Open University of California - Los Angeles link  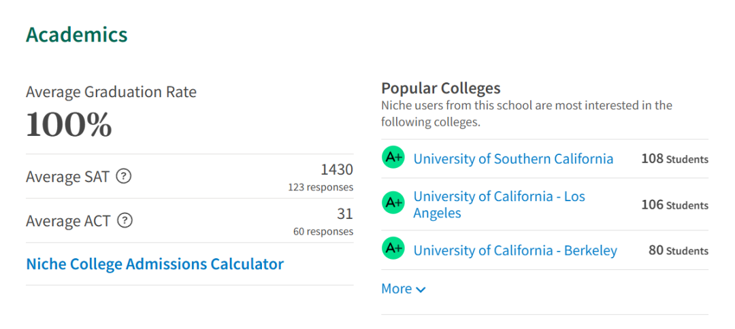tap(500, 205)
